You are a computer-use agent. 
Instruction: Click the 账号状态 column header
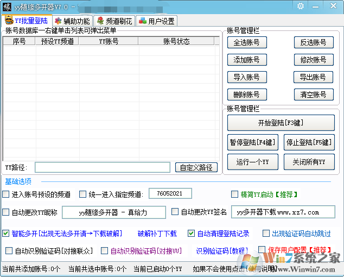tap(176, 42)
